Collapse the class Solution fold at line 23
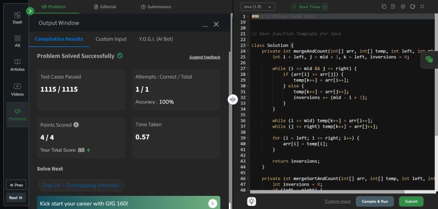Viewport: 438px width, 209px height. [248, 45]
